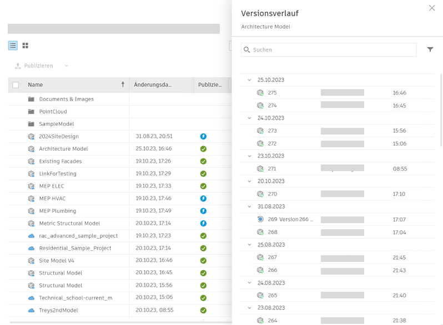This screenshot has width=443, height=325.
Task: Click the Revit icon for version 275
Action: click(x=260, y=92)
